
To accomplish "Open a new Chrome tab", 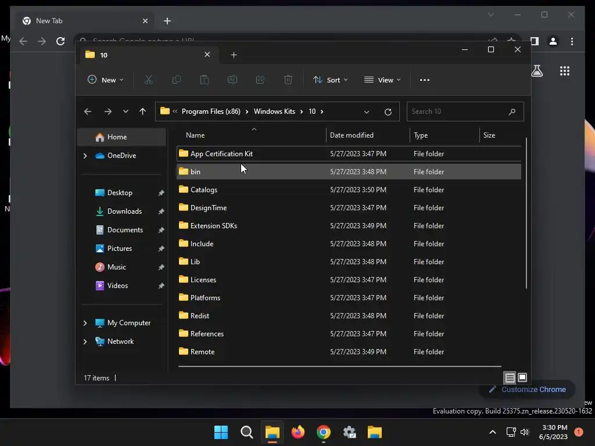I will 167,21.
